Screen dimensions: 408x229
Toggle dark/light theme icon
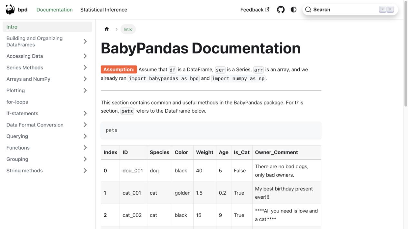(294, 10)
